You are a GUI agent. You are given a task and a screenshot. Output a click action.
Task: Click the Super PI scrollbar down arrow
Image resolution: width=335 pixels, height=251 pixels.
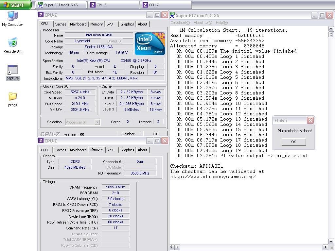[x=331, y=242]
